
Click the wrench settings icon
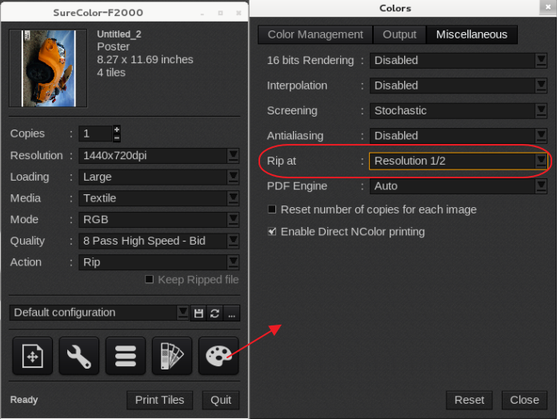[x=78, y=356]
